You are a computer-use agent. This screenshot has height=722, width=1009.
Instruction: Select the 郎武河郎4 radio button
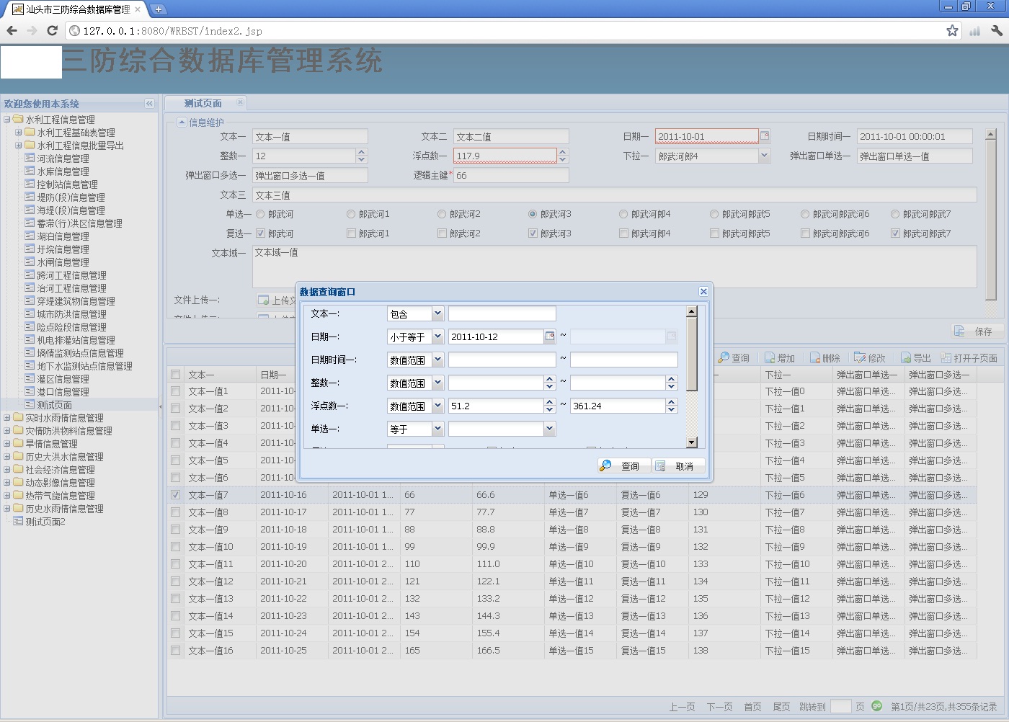[623, 214]
